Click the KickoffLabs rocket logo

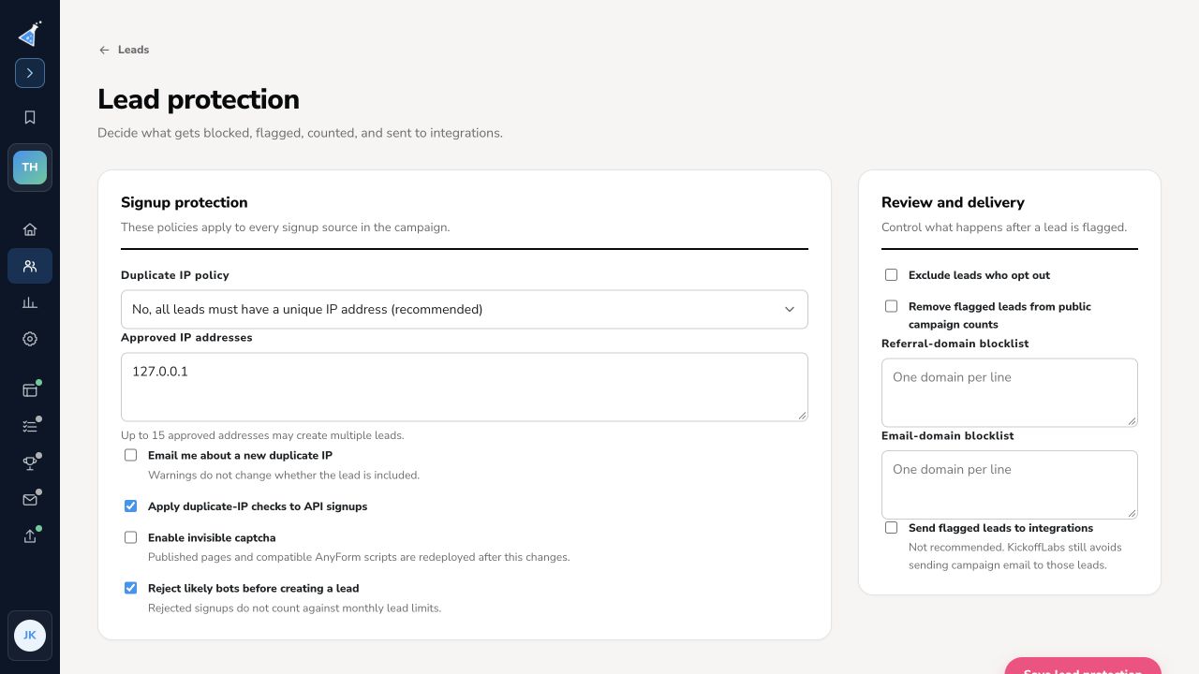pyautogui.click(x=30, y=34)
